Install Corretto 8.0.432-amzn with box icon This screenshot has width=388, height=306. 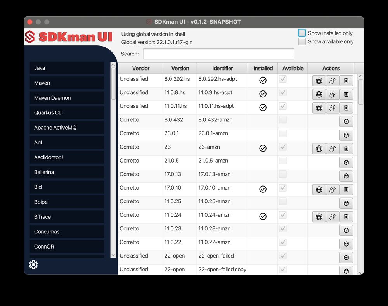pyautogui.click(x=346, y=121)
